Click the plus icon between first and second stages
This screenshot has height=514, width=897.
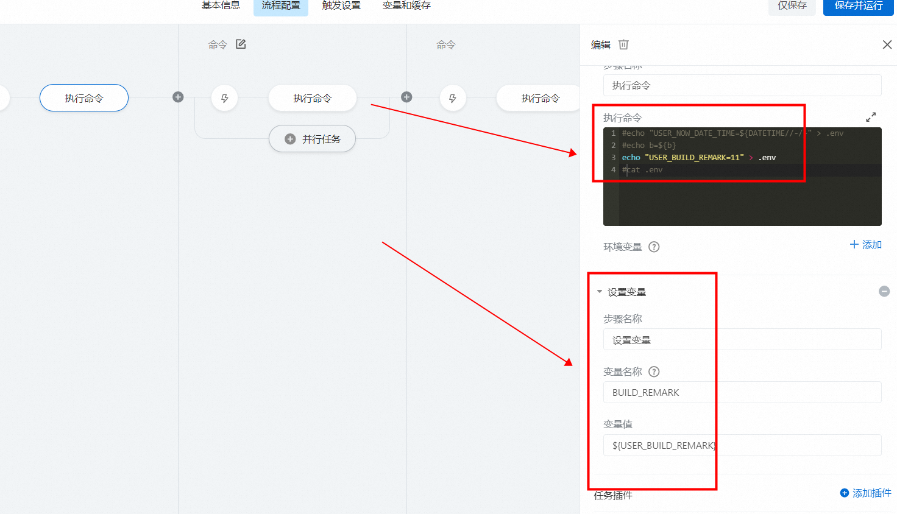[178, 97]
